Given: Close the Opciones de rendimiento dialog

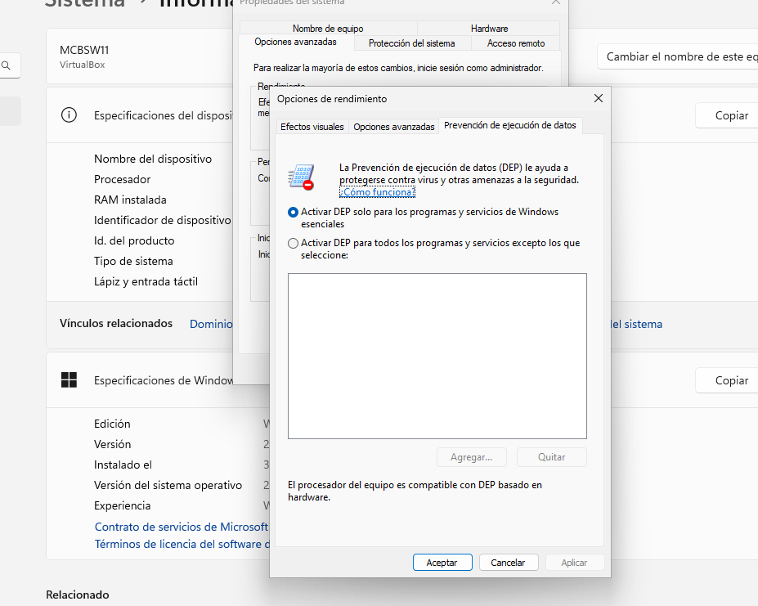Looking at the screenshot, I should click(598, 98).
